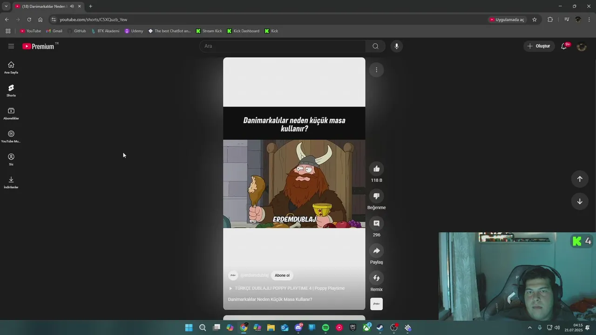Click the Abone ol subscribe button
The image size is (596, 335).
tap(282, 275)
